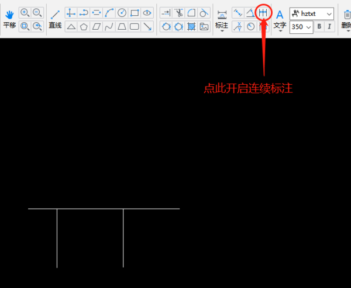Select the arc drawing tool
This screenshot has height=288, width=351.
(x=109, y=13)
